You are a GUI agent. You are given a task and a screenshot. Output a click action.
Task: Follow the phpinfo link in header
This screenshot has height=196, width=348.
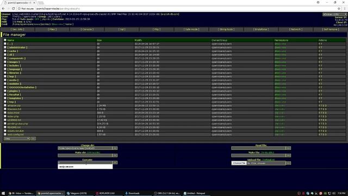point(47,19)
